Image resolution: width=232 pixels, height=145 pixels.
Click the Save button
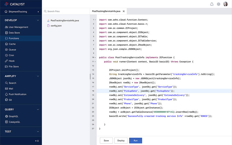point(106,141)
